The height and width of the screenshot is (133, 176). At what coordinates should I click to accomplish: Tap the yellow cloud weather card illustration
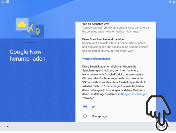(22, 24)
